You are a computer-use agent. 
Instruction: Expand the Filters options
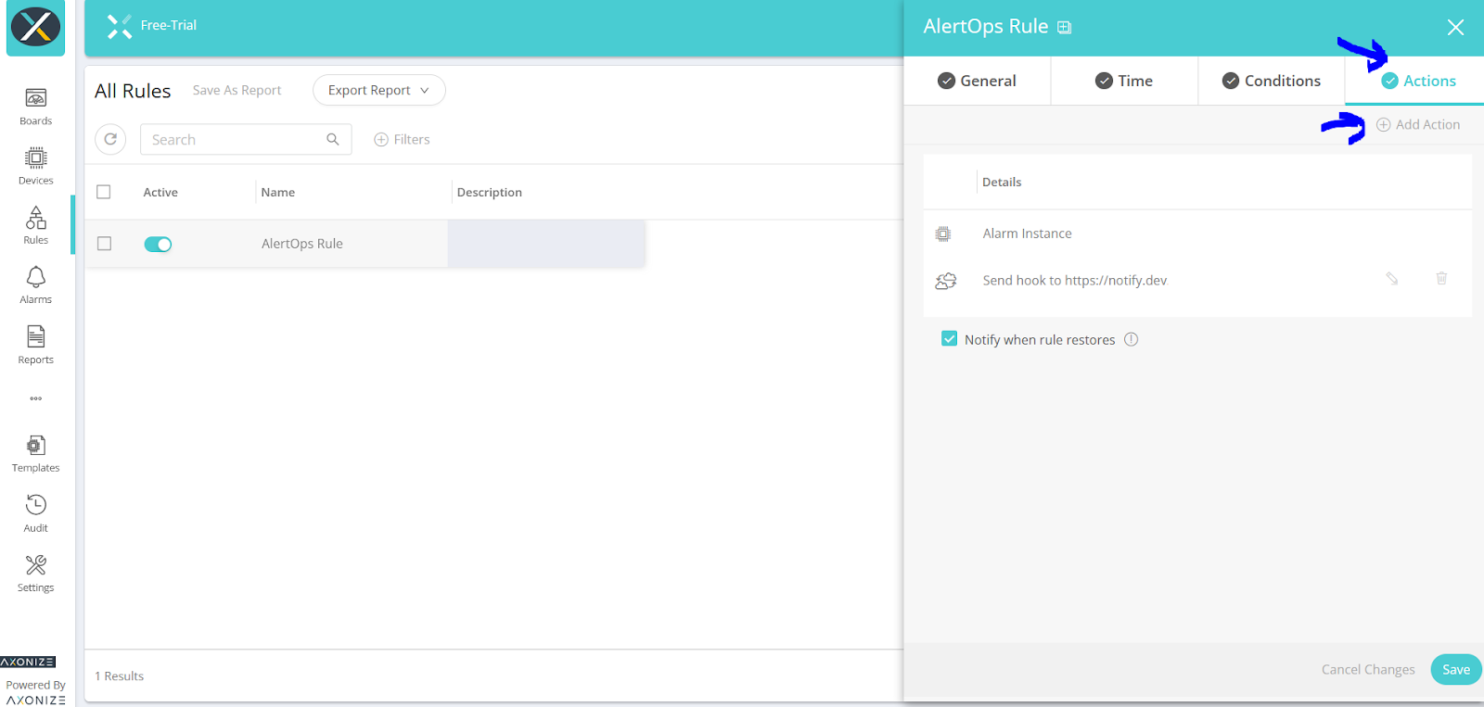(402, 140)
